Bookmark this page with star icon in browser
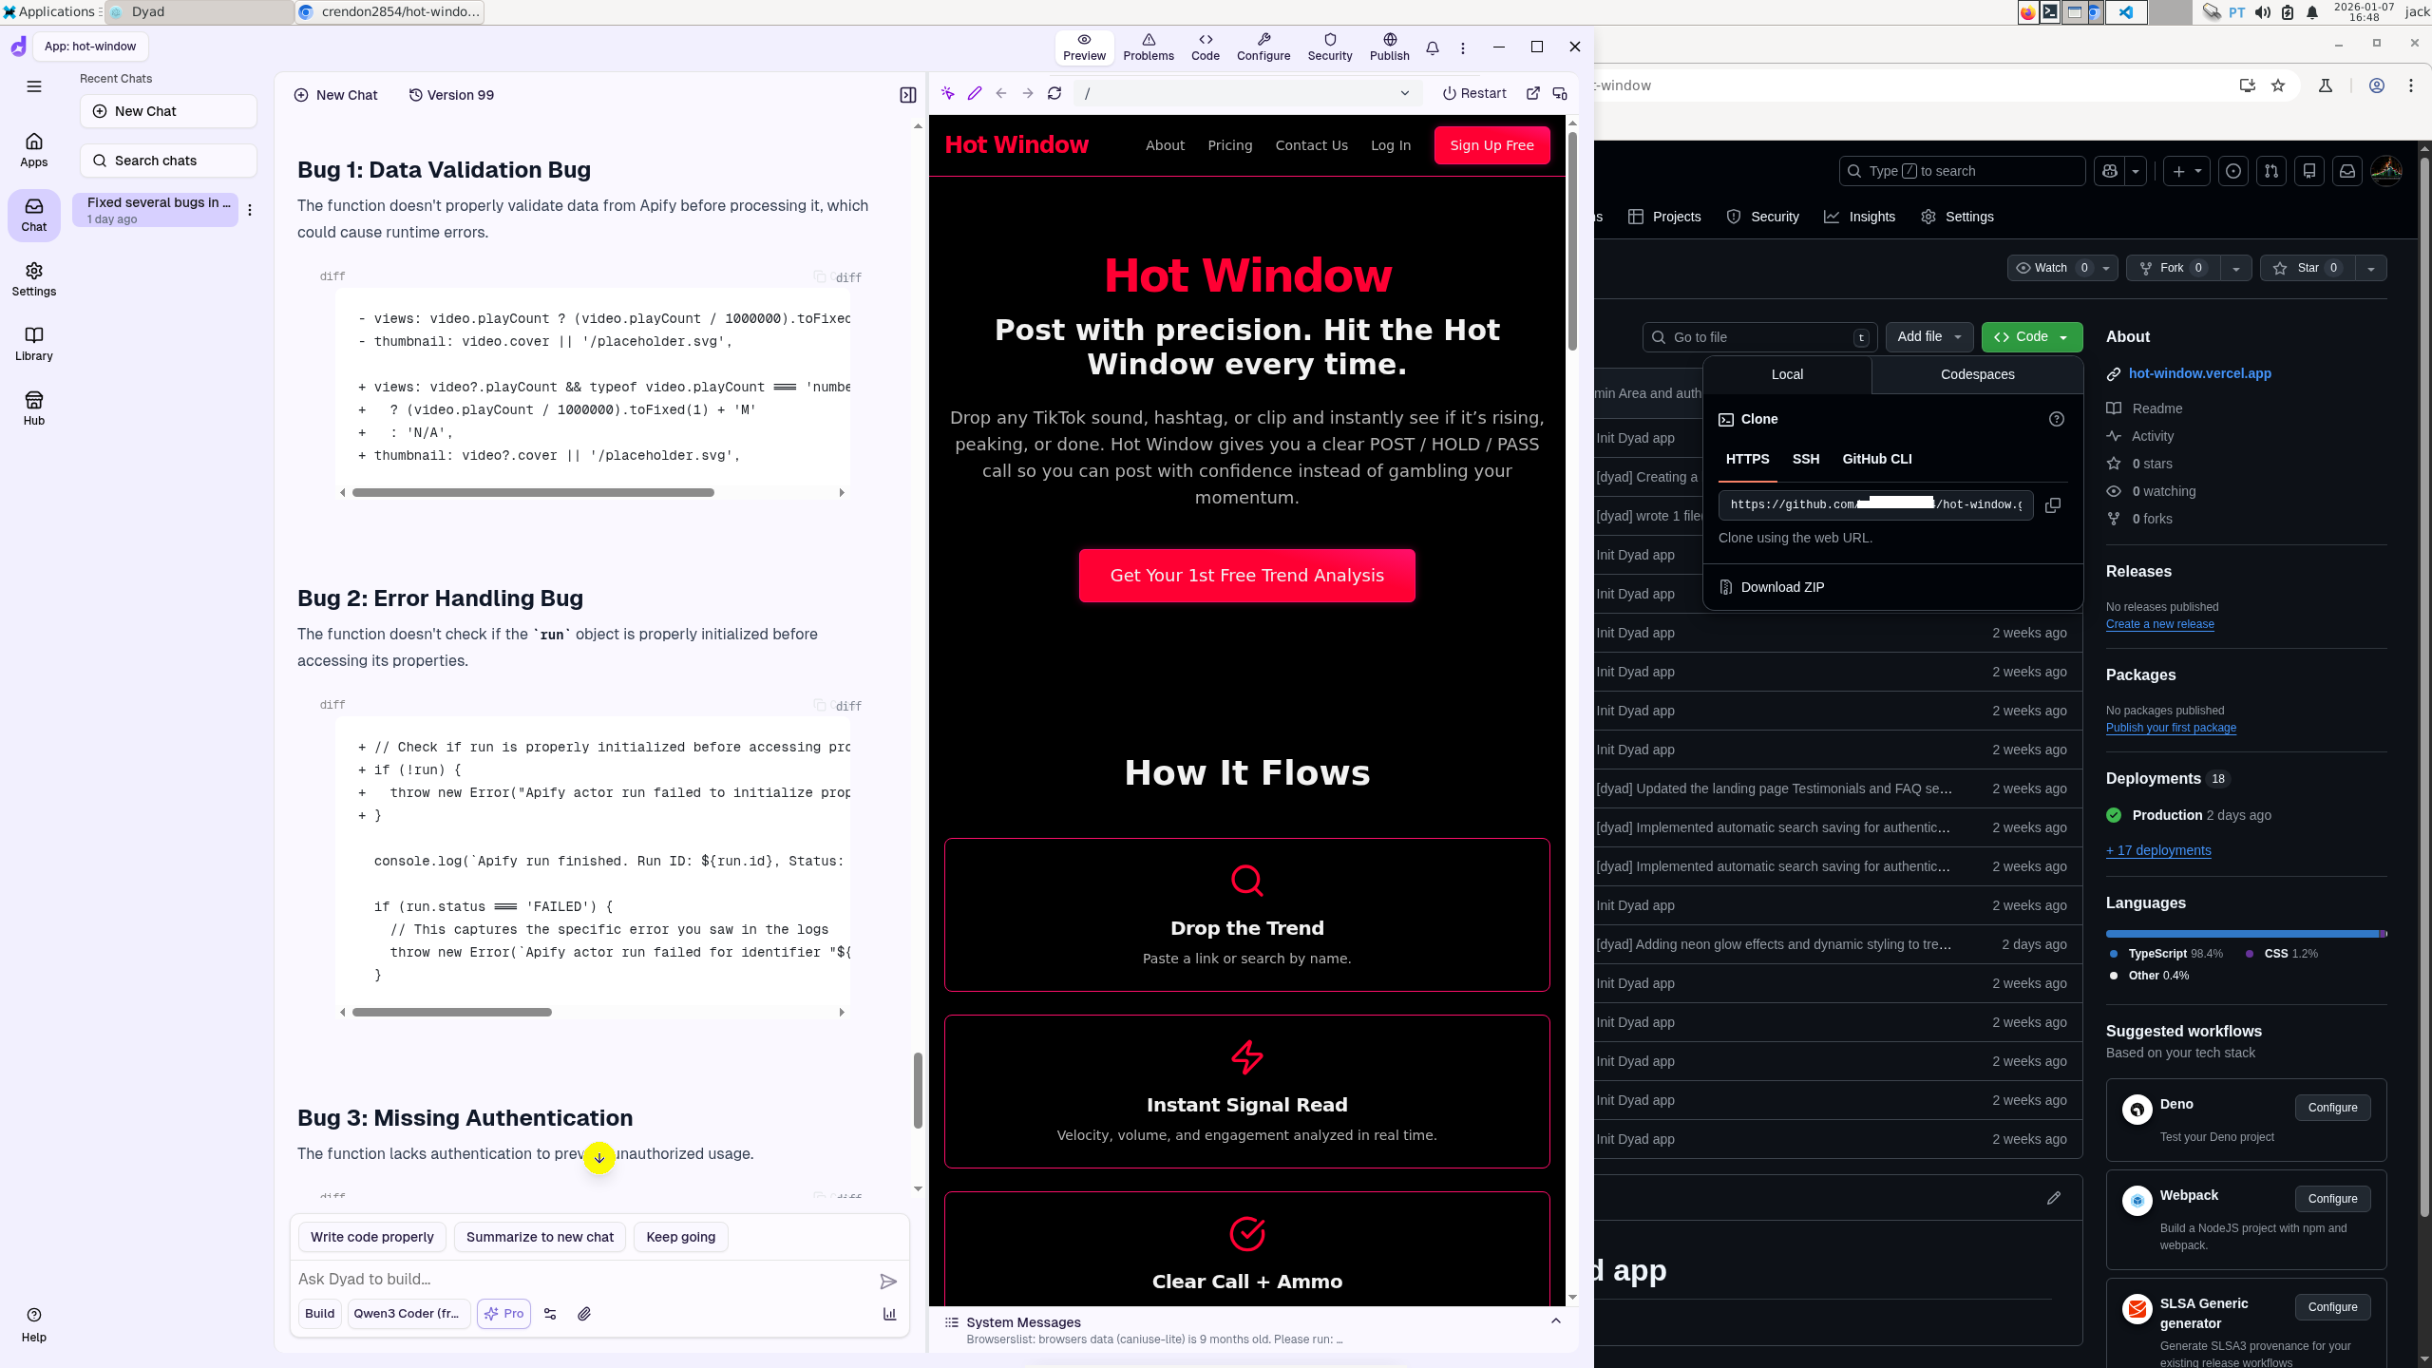This screenshot has width=2432, height=1368. pyautogui.click(x=2278, y=85)
